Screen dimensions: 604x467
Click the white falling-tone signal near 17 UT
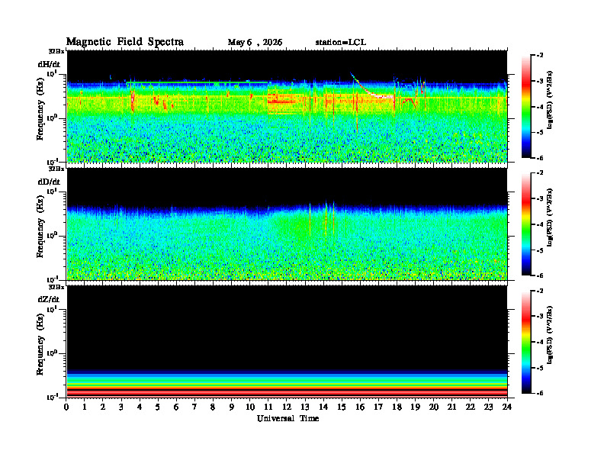coord(380,95)
